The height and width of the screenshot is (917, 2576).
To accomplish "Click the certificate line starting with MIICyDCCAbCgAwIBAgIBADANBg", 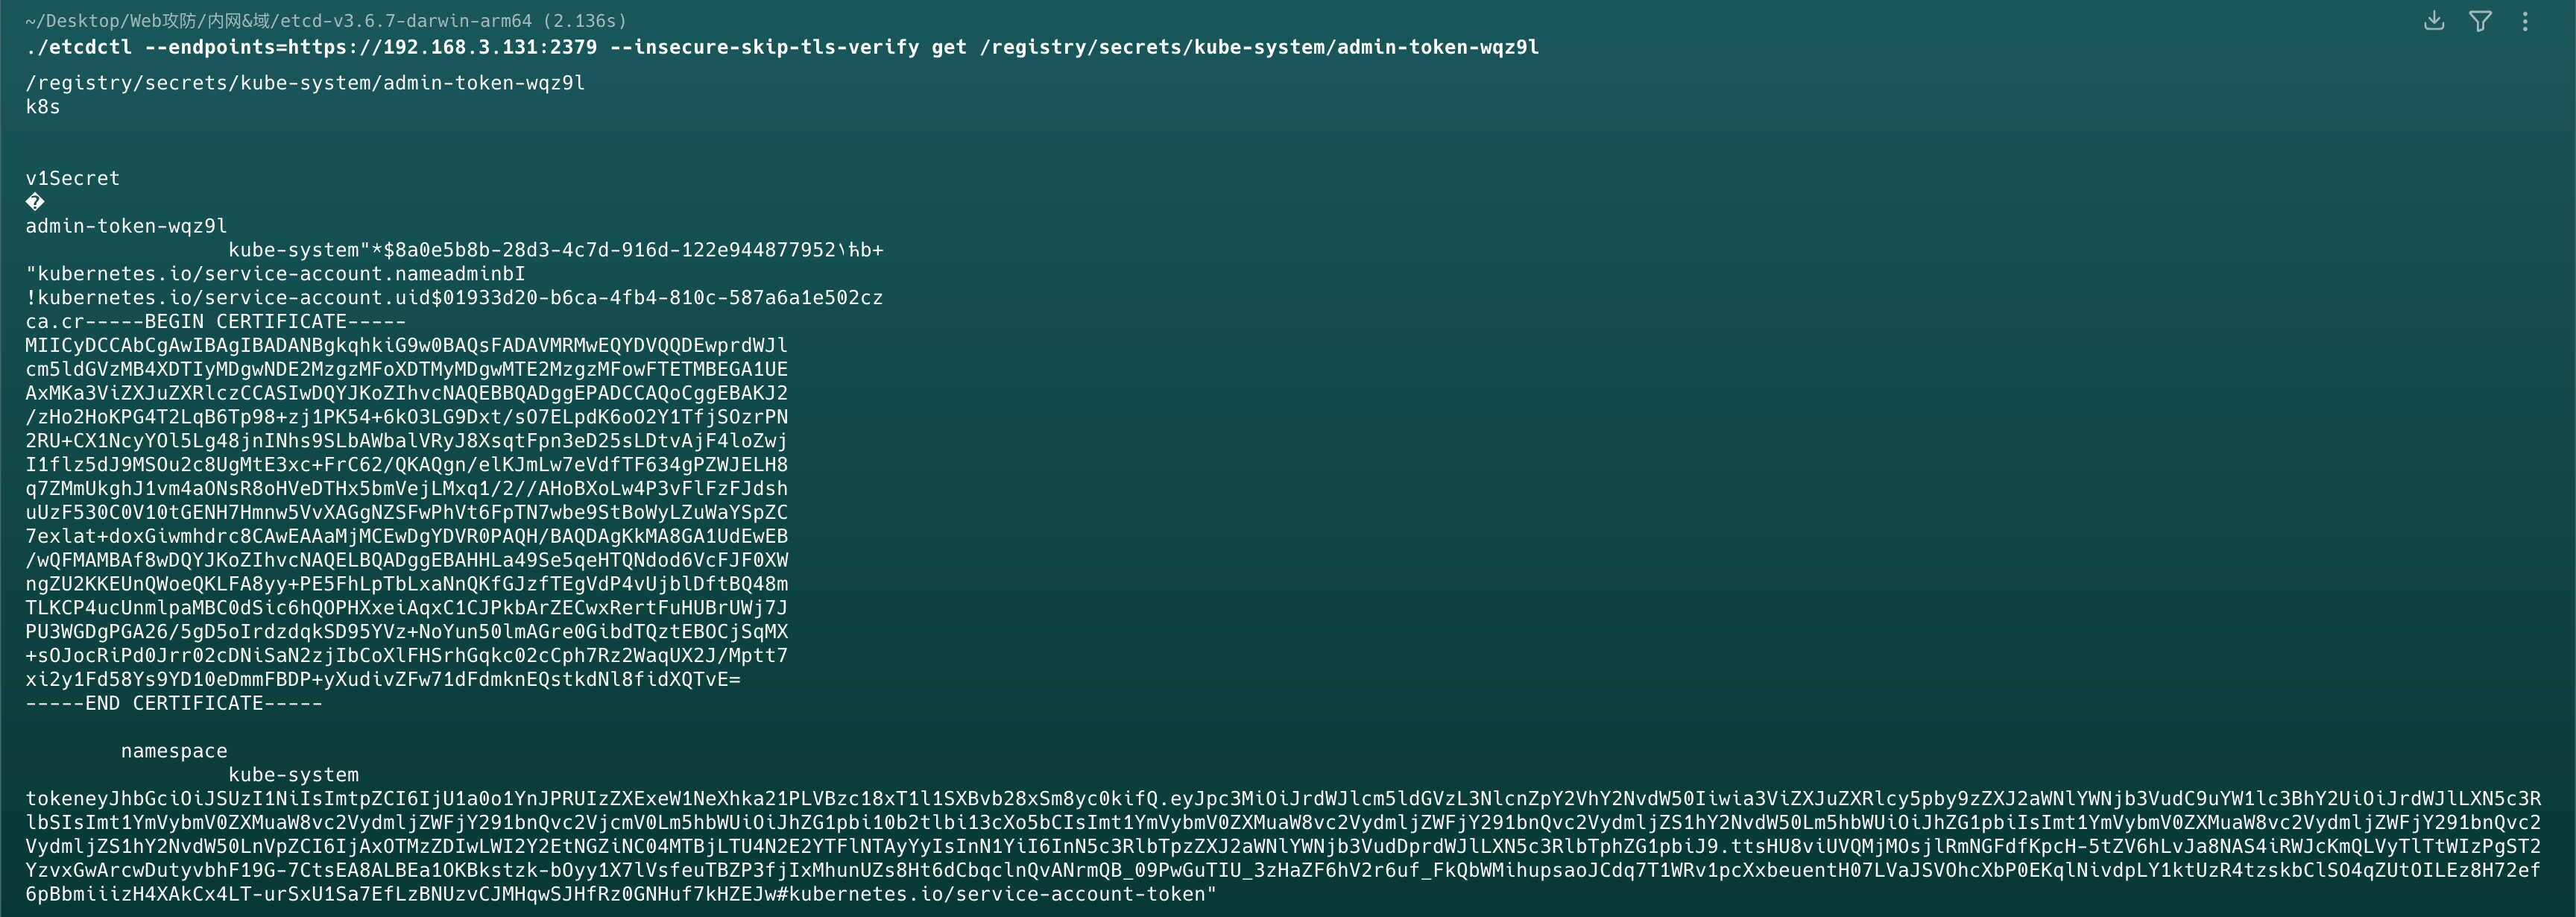I will [406, 346].
